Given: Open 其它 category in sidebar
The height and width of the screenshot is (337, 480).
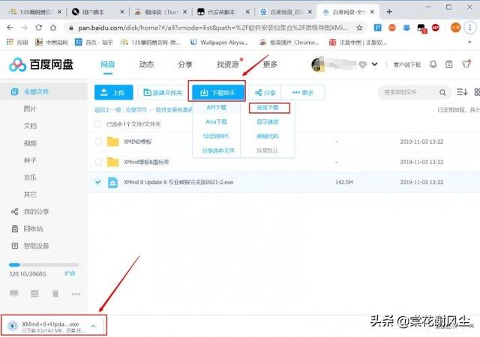Looking at the screenshot, I should 30,195.
